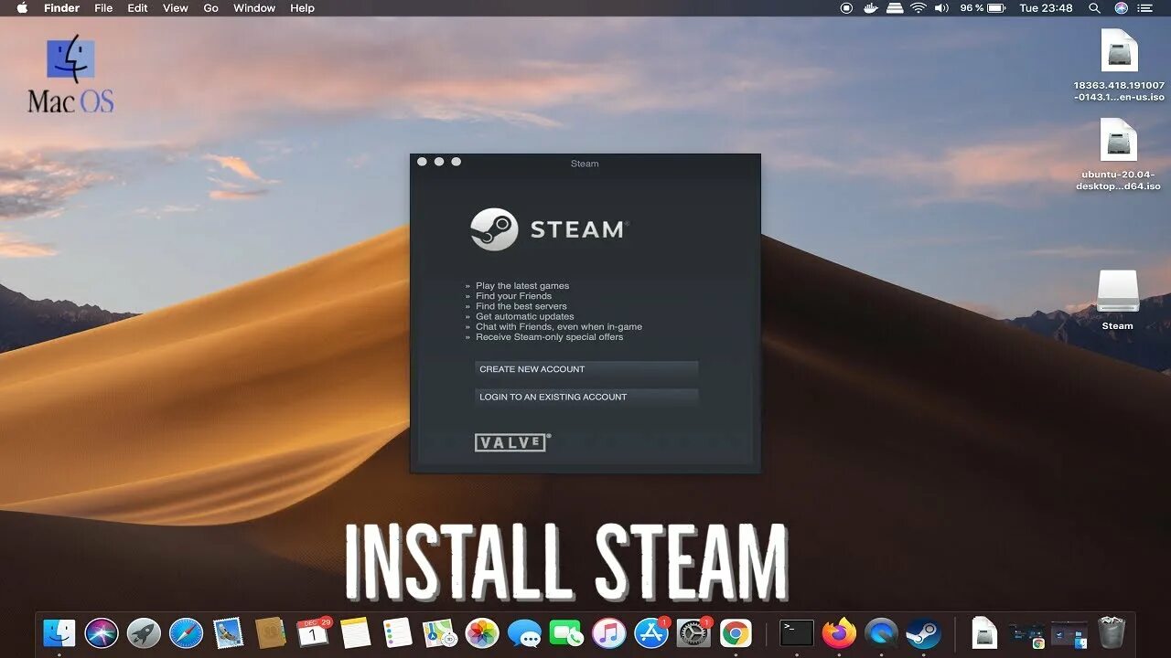This screenshot has width=1171, height=658.
Task: Open the Help menu
Action: (x=302, y=8)
